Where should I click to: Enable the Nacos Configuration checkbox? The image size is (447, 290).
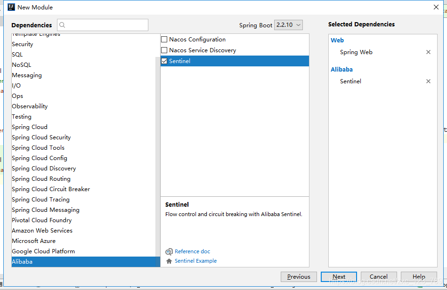(164, 40)
